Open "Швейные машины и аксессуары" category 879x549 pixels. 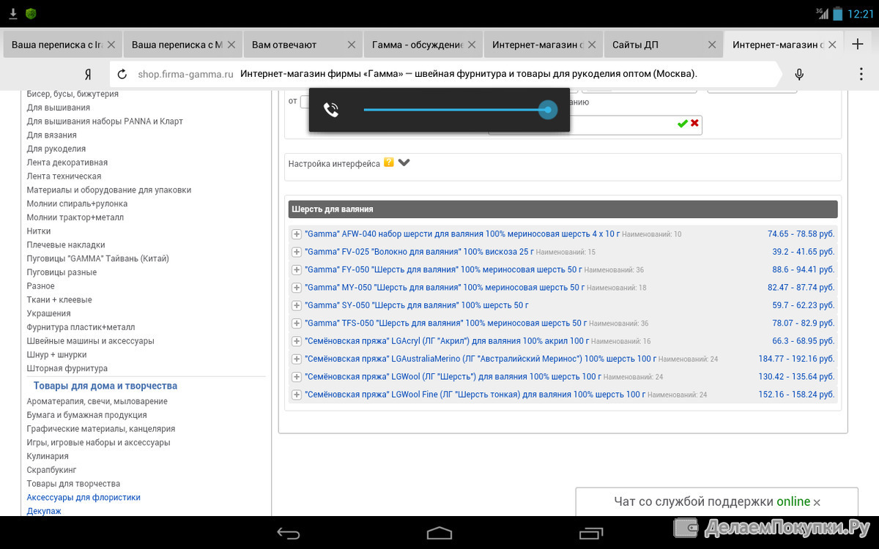click(91, 341)
